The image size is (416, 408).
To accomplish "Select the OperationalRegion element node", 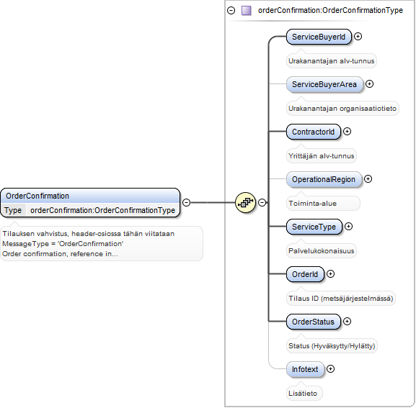I will 324,179.
